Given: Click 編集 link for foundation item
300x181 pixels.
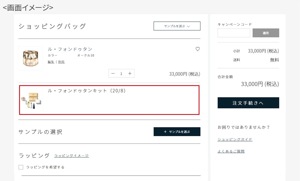Looking at the screenshot, I should coord(51,62).
